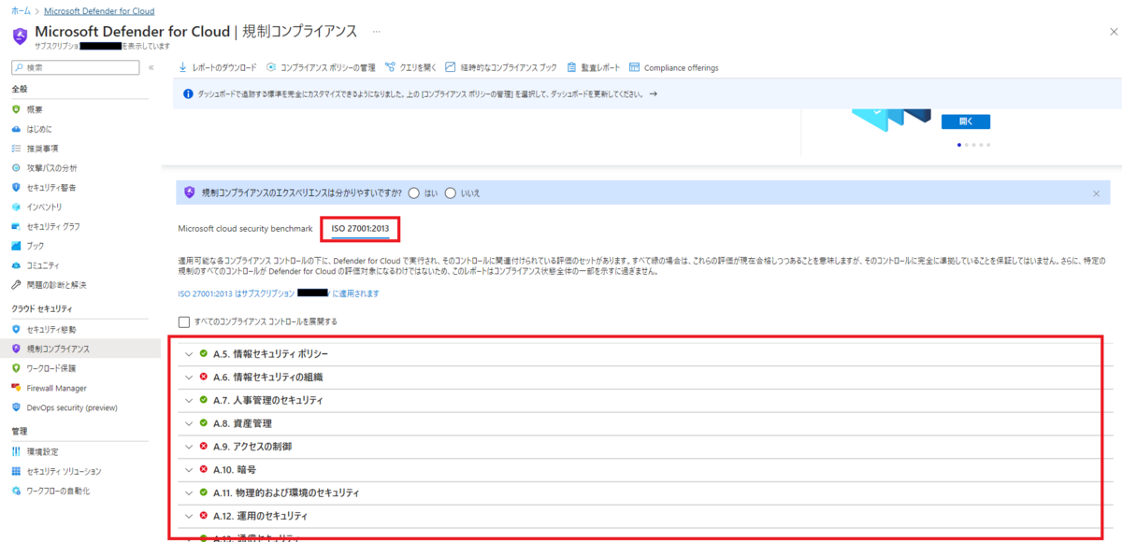Collapse the sidebar with double-chevron icon
This screenshot has height=542, width=1122.
coord(151,67)
